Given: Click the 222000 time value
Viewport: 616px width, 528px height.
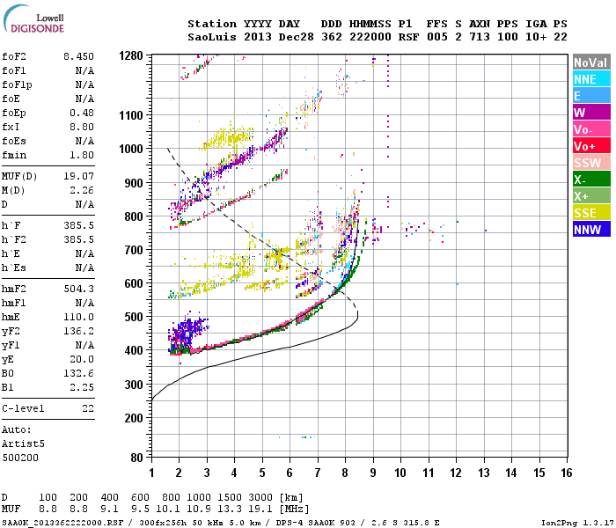Looking at the screenshot, I should 370,37.
